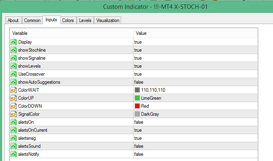Click the showStochline variable icon
The height and width of the screenshot is (161, 273).
point(14,50)
